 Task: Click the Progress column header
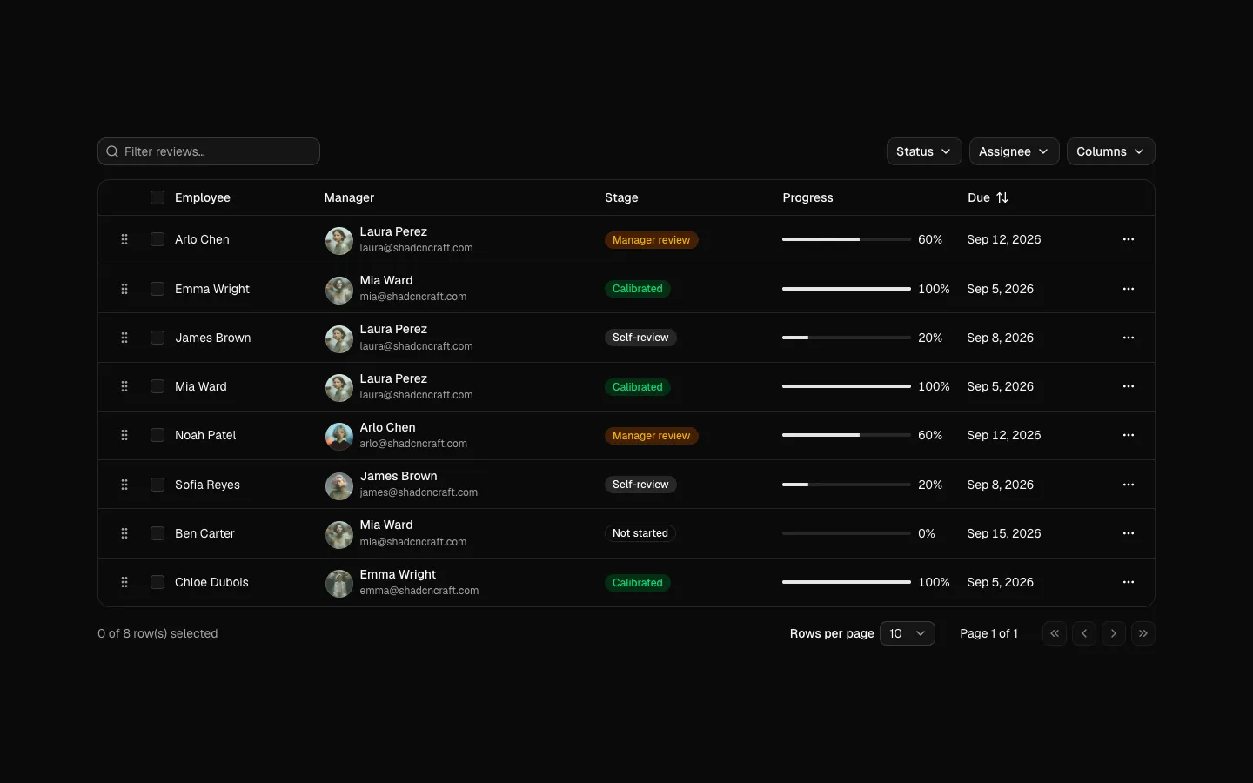click(807, 197)
